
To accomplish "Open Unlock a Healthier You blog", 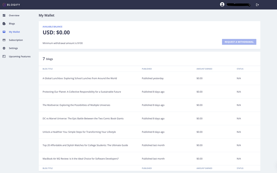I will pos(79,132).
